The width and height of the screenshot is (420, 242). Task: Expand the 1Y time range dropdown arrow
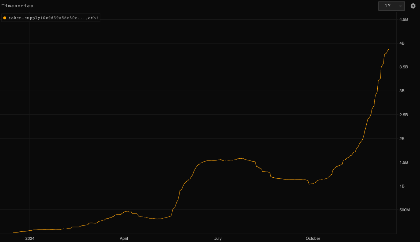[x=400, y=6]
